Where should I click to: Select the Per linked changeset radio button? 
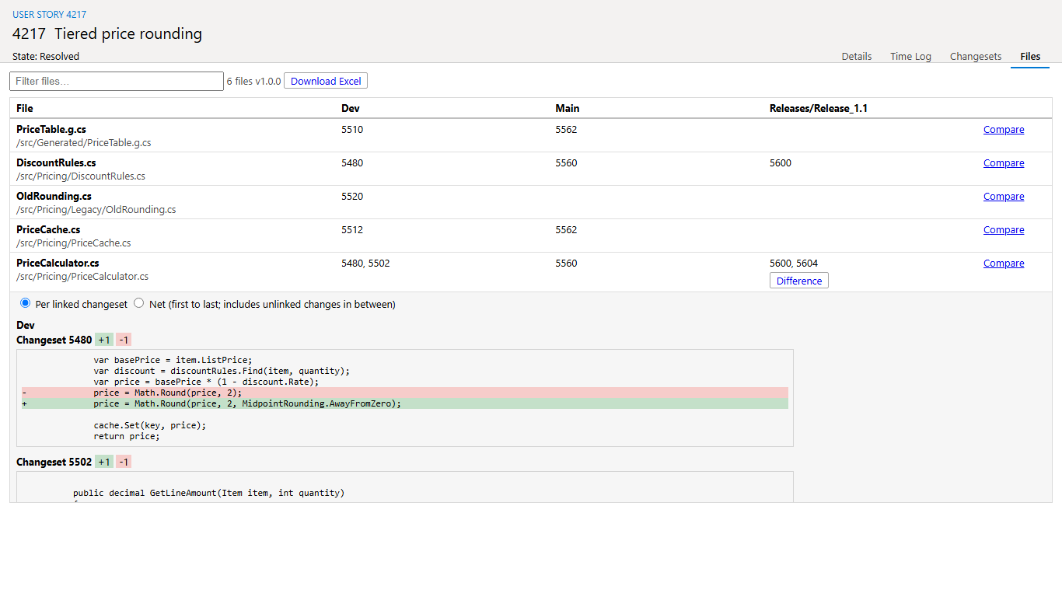pos(26,303)
